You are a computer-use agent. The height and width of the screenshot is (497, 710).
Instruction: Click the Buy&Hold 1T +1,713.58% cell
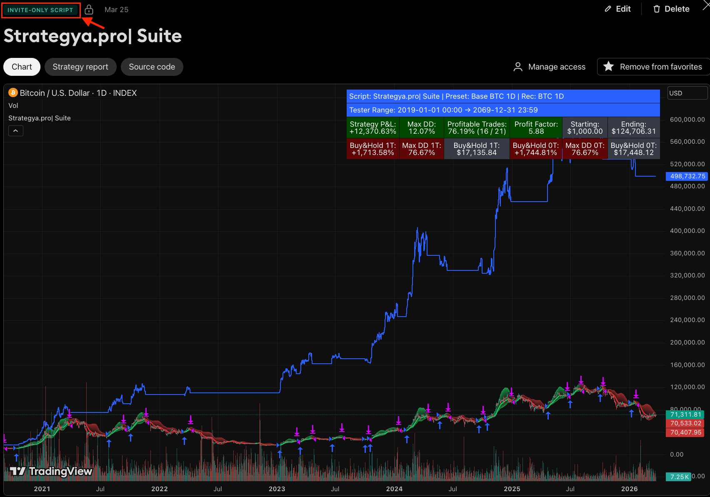pyautogui.click(x=373, y=149)
